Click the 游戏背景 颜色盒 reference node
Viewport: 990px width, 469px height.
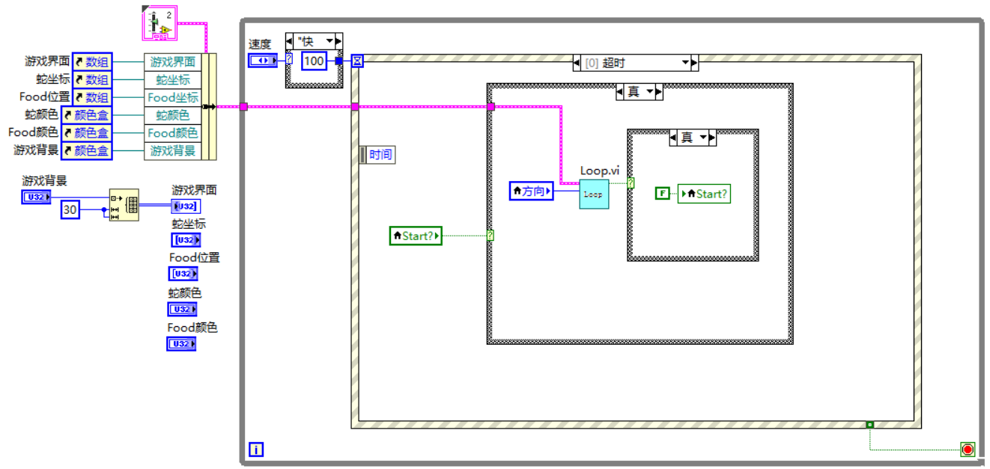pos(86,151)
